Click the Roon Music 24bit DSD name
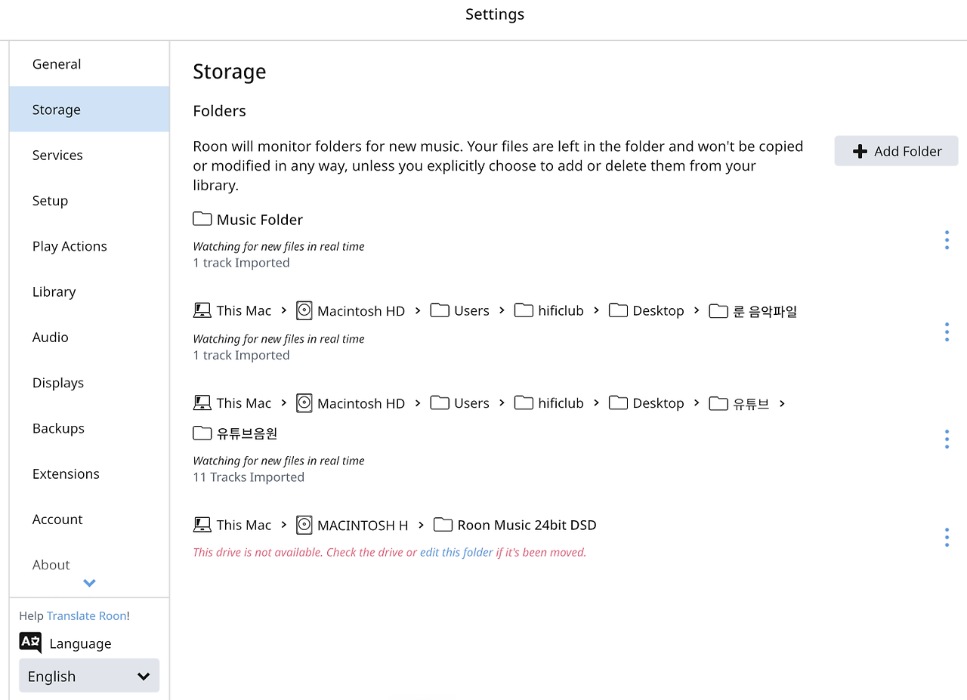Screen dimensions: 967x700 527,526
